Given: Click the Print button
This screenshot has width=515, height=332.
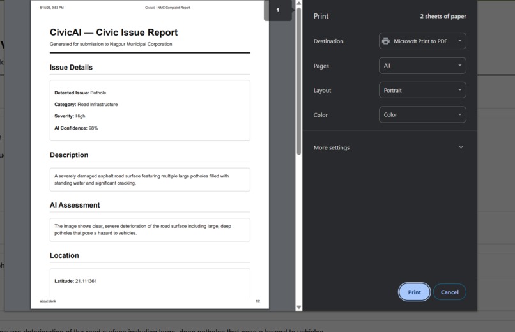Looking at the screenshot, I should click(414, 292).
